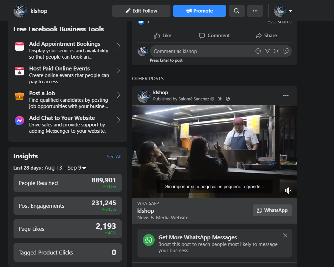Click the Share action button
Image resolution: width=334 pixels, height=267 pixels.
[266, 36]
